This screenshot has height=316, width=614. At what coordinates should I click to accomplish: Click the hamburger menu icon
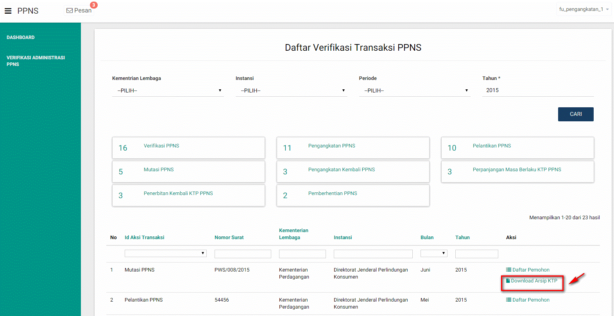[x=8, y=11]
